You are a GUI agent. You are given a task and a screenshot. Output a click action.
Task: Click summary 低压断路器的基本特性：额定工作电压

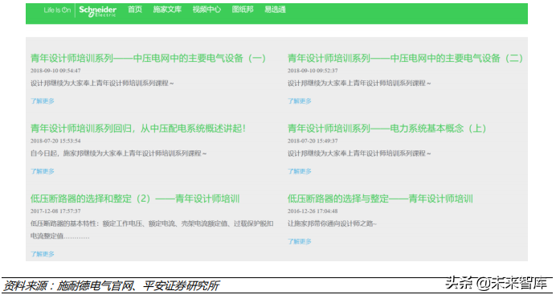coord(152,223)
